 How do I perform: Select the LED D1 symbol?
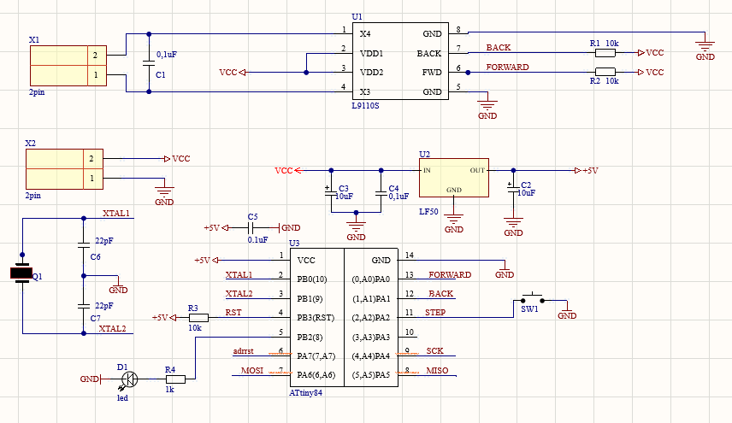click(x=128, y=379)
